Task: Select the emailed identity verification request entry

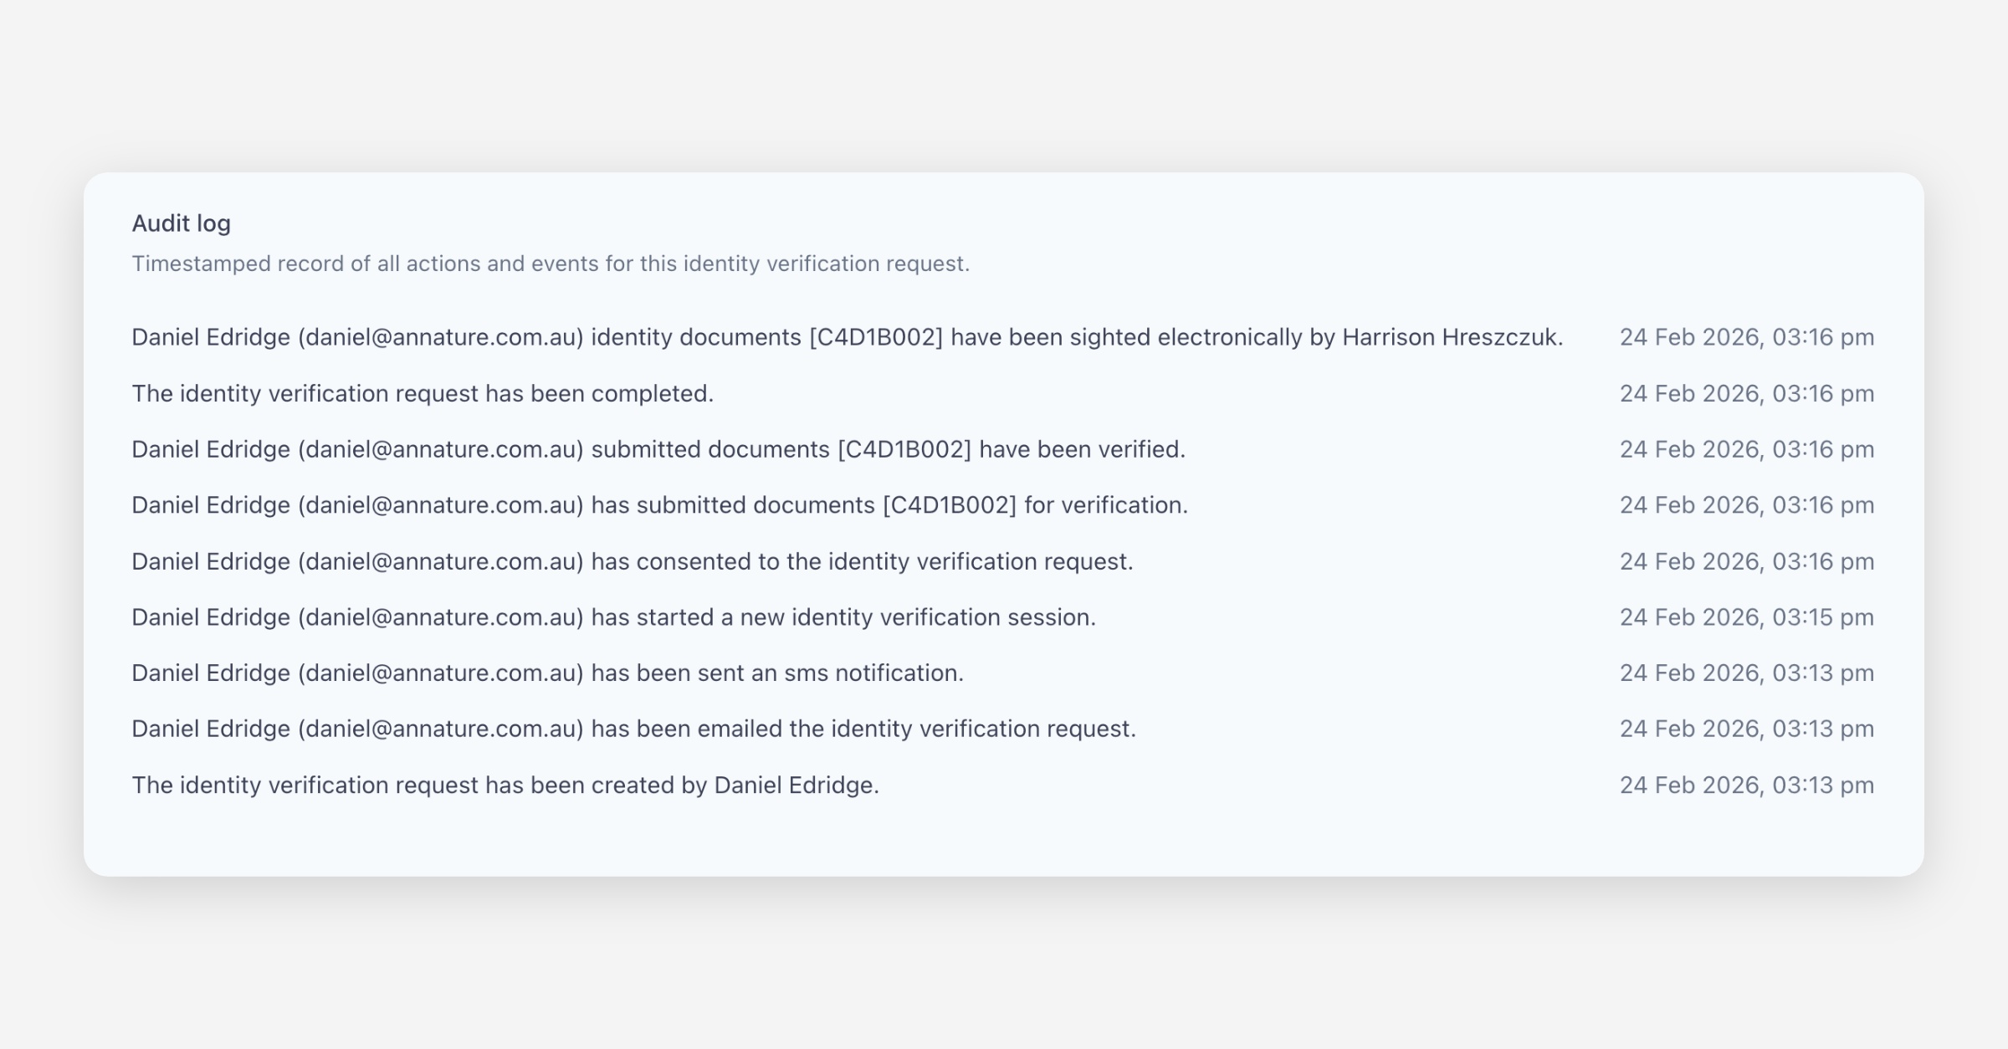Action: pos(633,729)
